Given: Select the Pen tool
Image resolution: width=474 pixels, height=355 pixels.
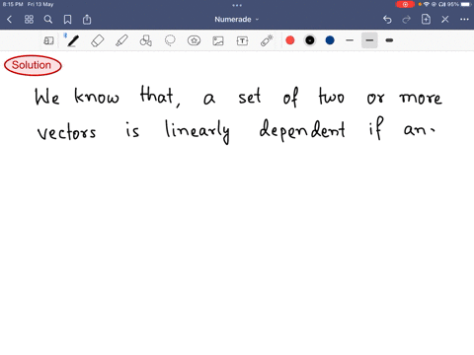Looking at the screenshot, I should [x=73, y=40].
